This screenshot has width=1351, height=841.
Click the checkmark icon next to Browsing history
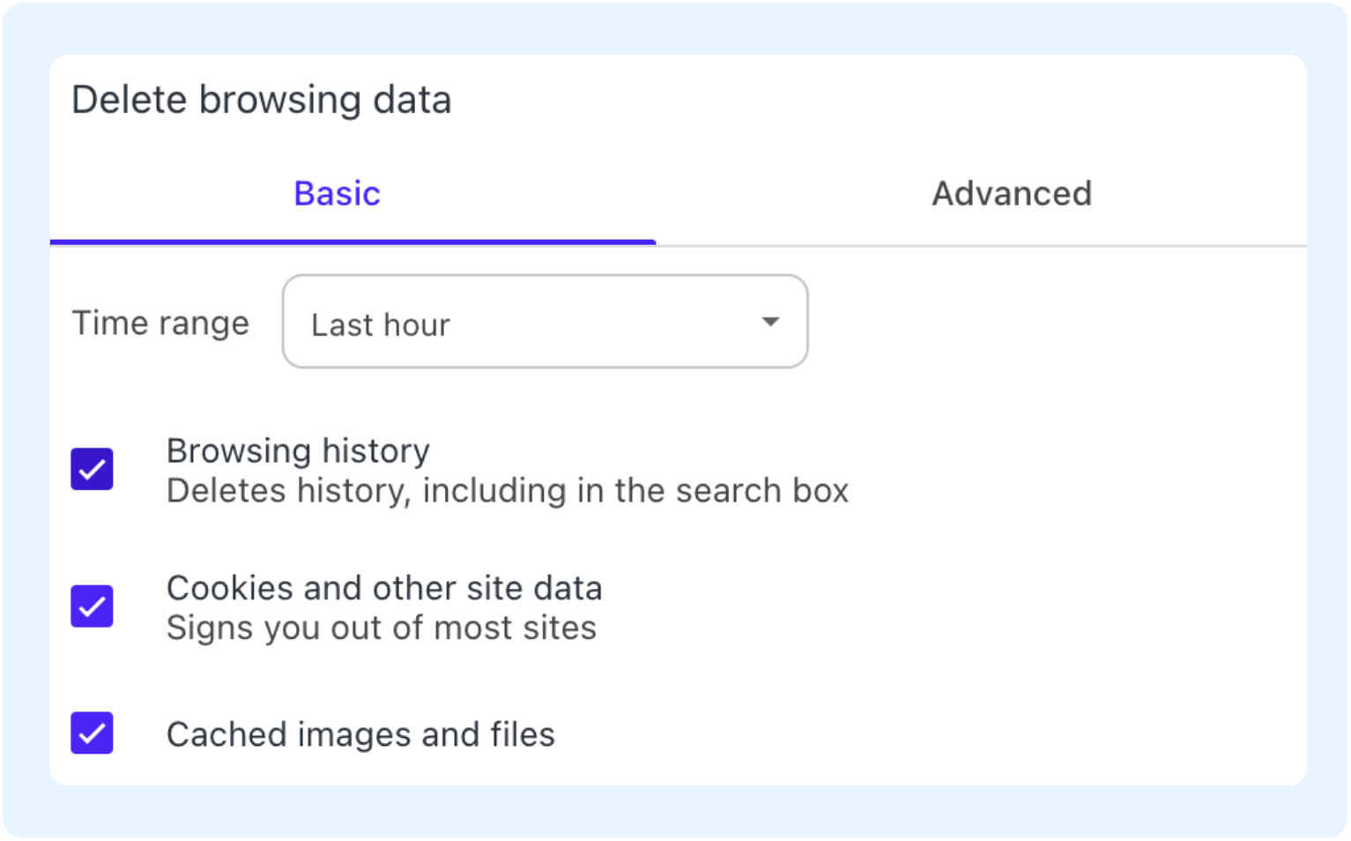point(93,470)
